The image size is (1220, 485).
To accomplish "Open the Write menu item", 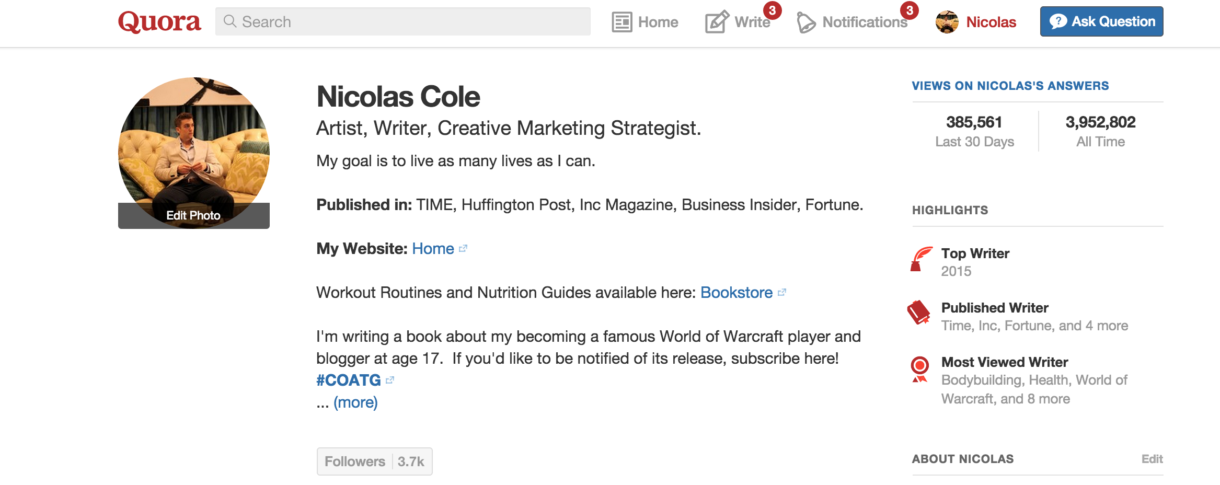I will 752,22.
